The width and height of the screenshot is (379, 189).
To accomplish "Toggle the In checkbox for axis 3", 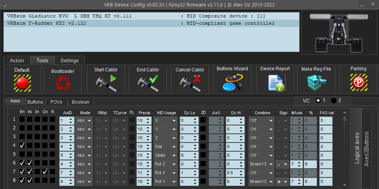I will coord(37,137).
